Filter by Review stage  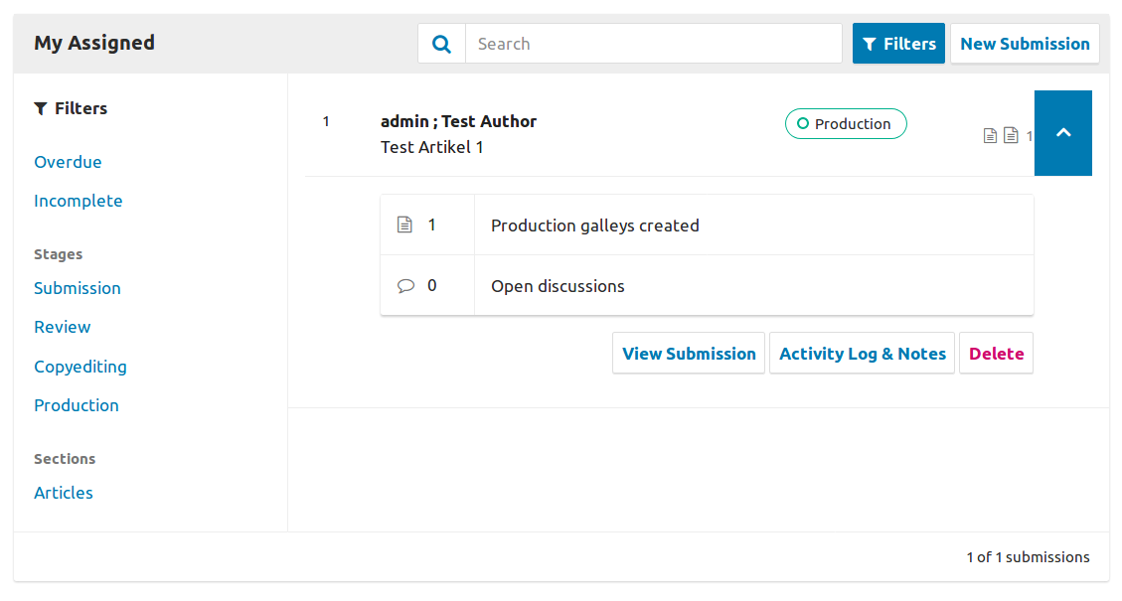pyautogui.click(x=63, y=327)
